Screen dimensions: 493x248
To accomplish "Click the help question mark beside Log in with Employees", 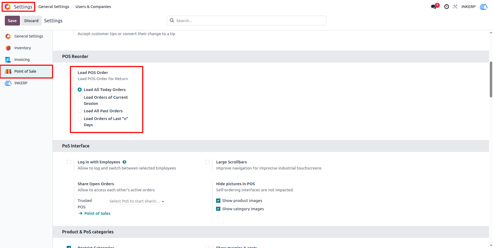I will pyautogui.click(x=124, y=162).
